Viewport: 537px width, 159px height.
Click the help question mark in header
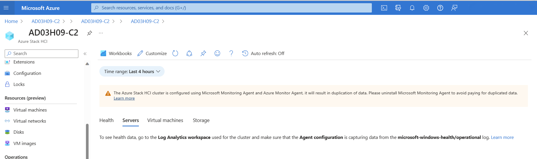point(440,8)
